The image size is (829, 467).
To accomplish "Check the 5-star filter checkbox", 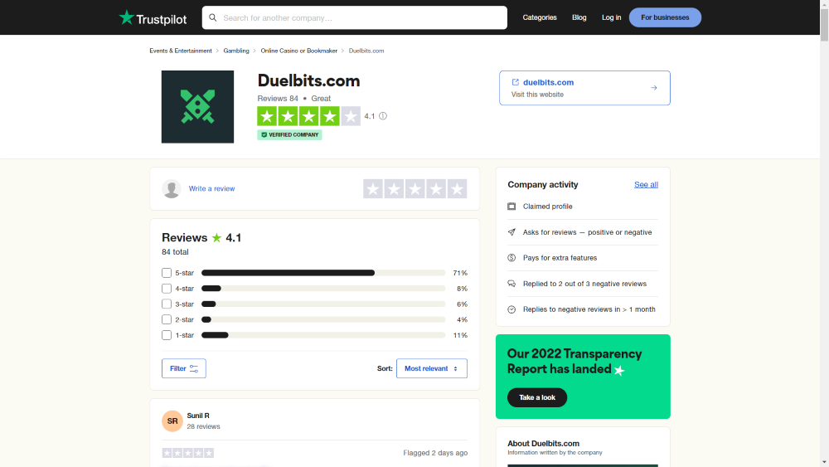I will [x=167, y=273].
